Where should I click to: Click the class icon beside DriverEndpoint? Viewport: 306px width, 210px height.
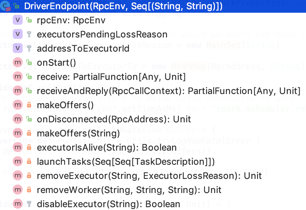(x=5, y=6)
